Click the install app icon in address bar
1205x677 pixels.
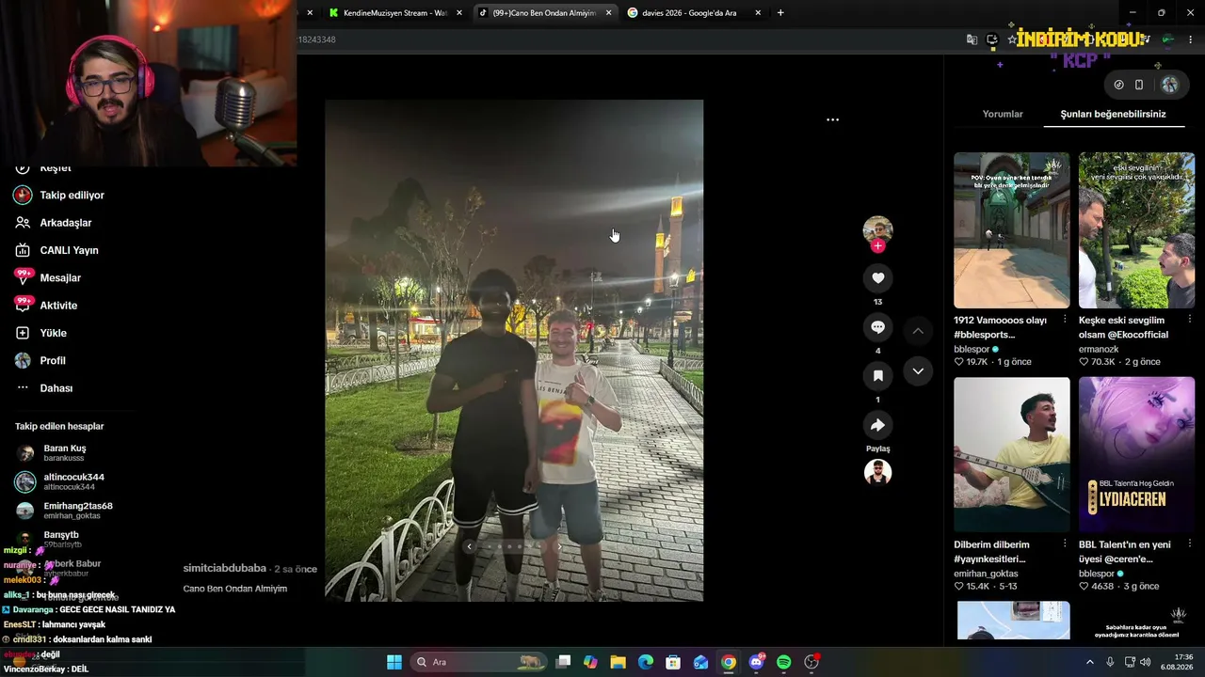992,39
